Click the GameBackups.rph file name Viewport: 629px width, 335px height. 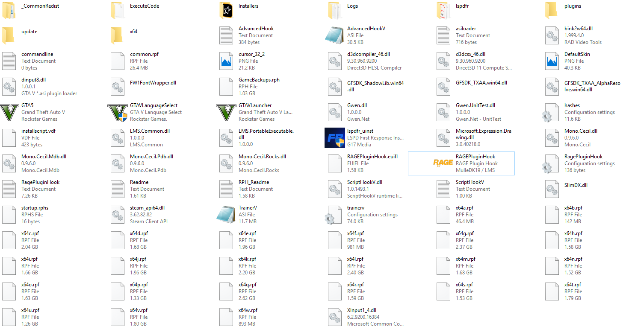point(260,80)
